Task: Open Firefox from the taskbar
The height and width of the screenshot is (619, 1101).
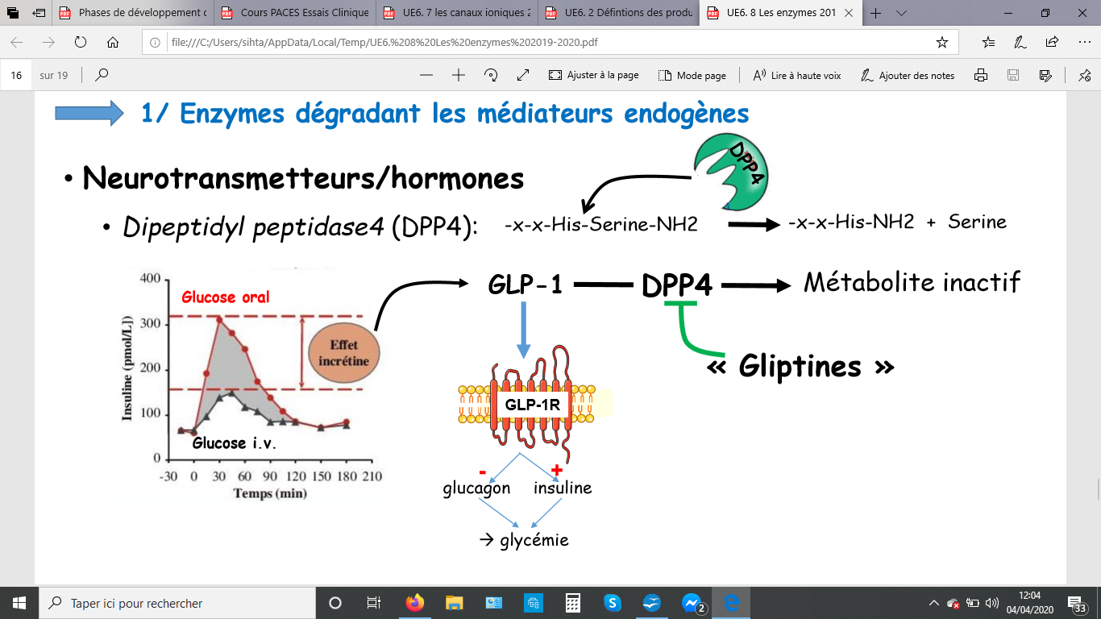Action: pyautogui.click(x=415, y=603)
